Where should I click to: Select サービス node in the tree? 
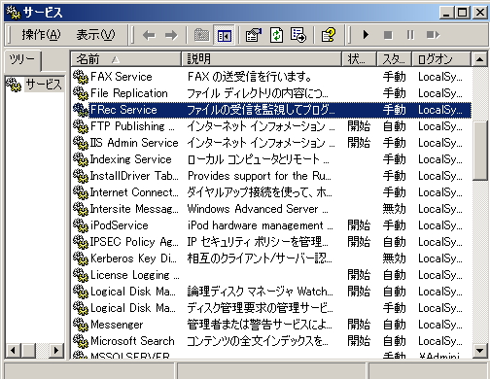pyautogui.click(x=44, y=85)
